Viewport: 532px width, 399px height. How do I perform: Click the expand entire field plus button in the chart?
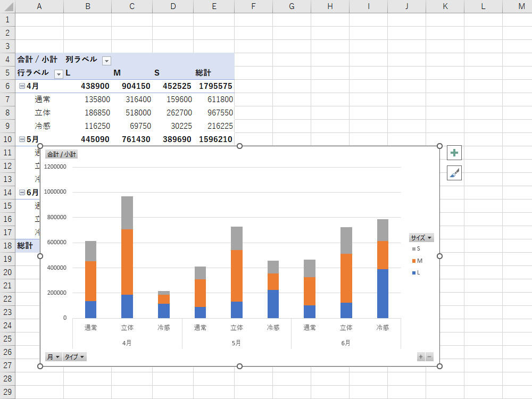(x=421, y=357)
